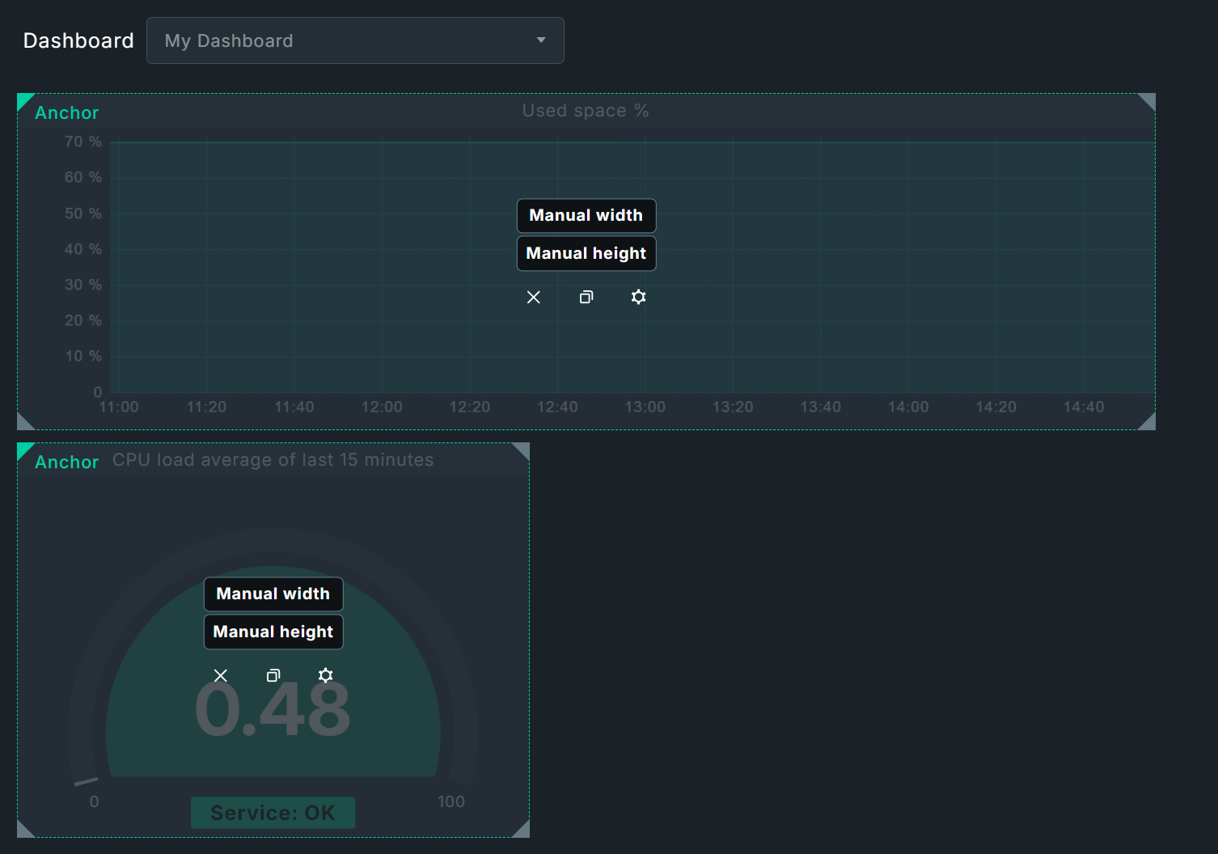Toggle Manual width on the Used space widget
1218x854 pixels.
coord(586,215)
